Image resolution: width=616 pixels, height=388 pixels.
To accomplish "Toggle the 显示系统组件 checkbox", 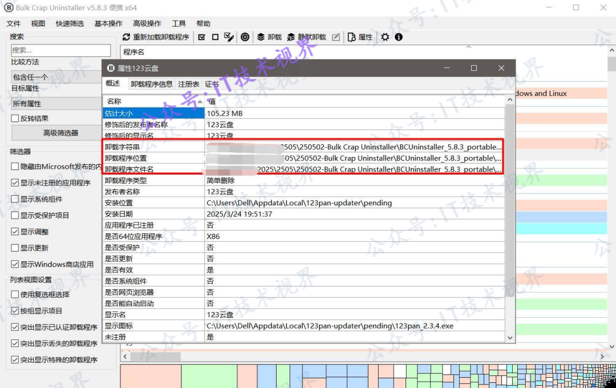I will click(x=15, y=199).
